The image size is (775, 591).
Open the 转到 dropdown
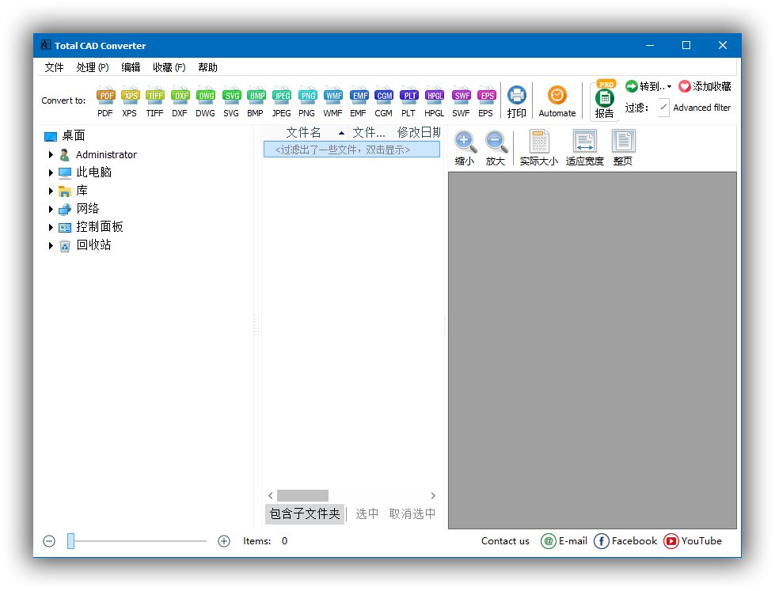648,86
